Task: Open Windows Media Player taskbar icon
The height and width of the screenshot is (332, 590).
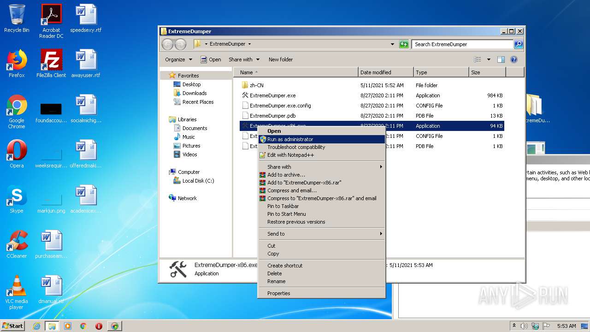Action: [68, 326]
